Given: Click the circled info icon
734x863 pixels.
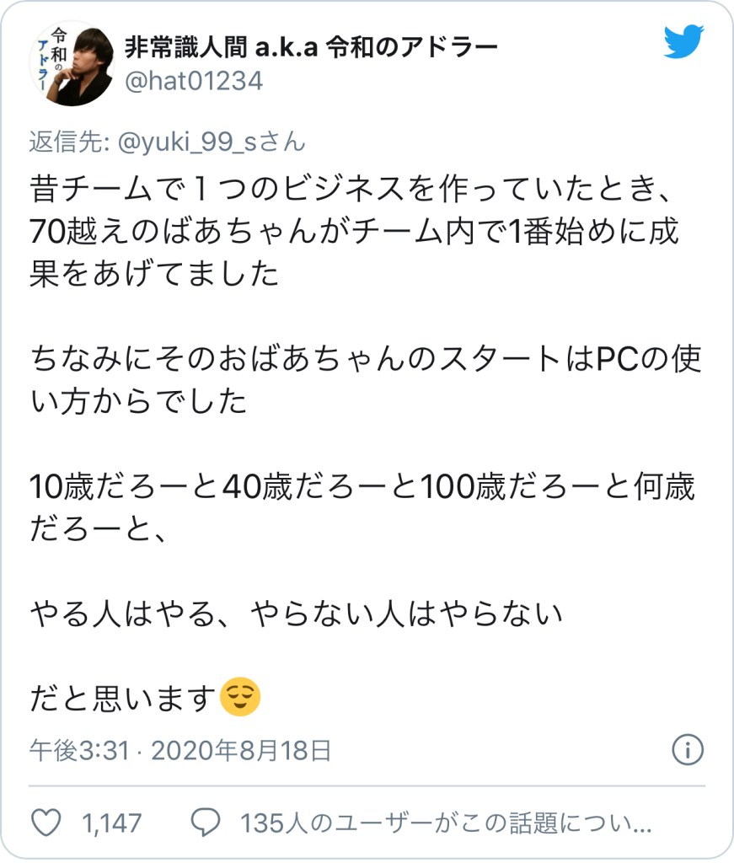Looking at the screenshot, I should (688, 749).
